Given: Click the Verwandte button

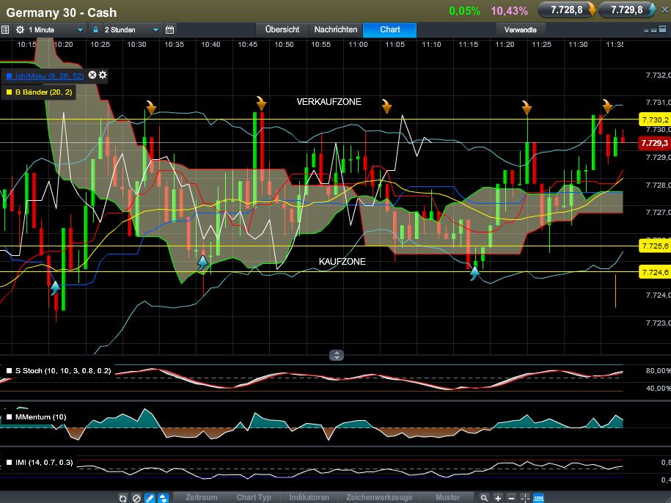Looking at the screenshot, I should click(x=521, y=30).
